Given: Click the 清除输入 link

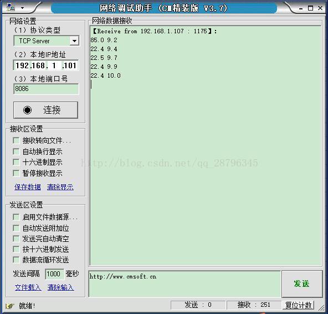Looking at the screenshot, I should pyautogui.click(x=60, y=287).
